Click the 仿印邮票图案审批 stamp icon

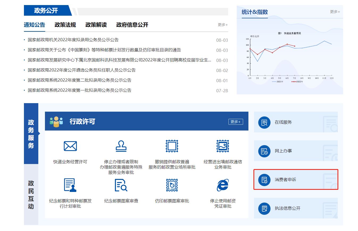point(172,184)
